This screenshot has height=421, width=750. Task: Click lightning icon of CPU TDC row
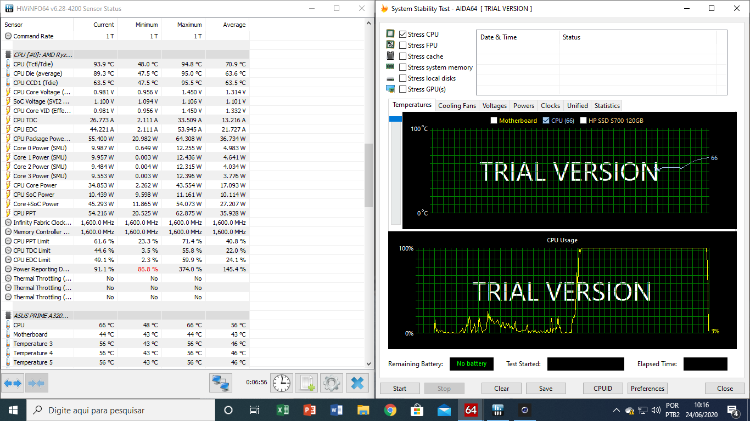[8, 120]
